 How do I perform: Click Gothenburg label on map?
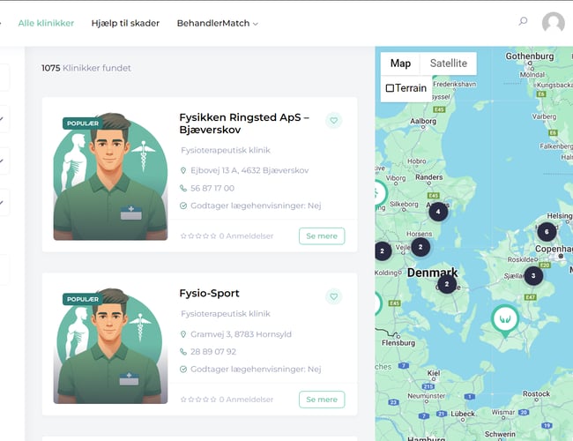530,56
